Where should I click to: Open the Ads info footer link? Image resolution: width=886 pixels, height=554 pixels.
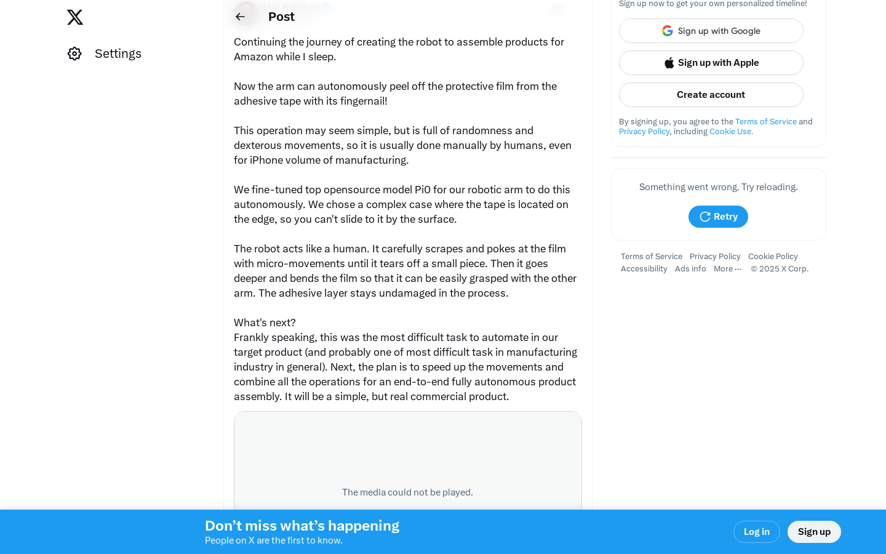(690, 269)
